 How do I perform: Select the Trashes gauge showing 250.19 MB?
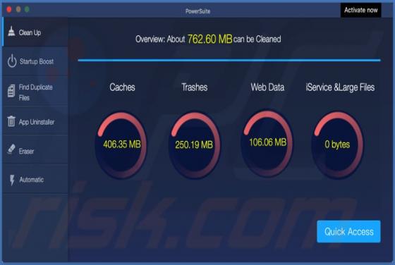(194, 144)
